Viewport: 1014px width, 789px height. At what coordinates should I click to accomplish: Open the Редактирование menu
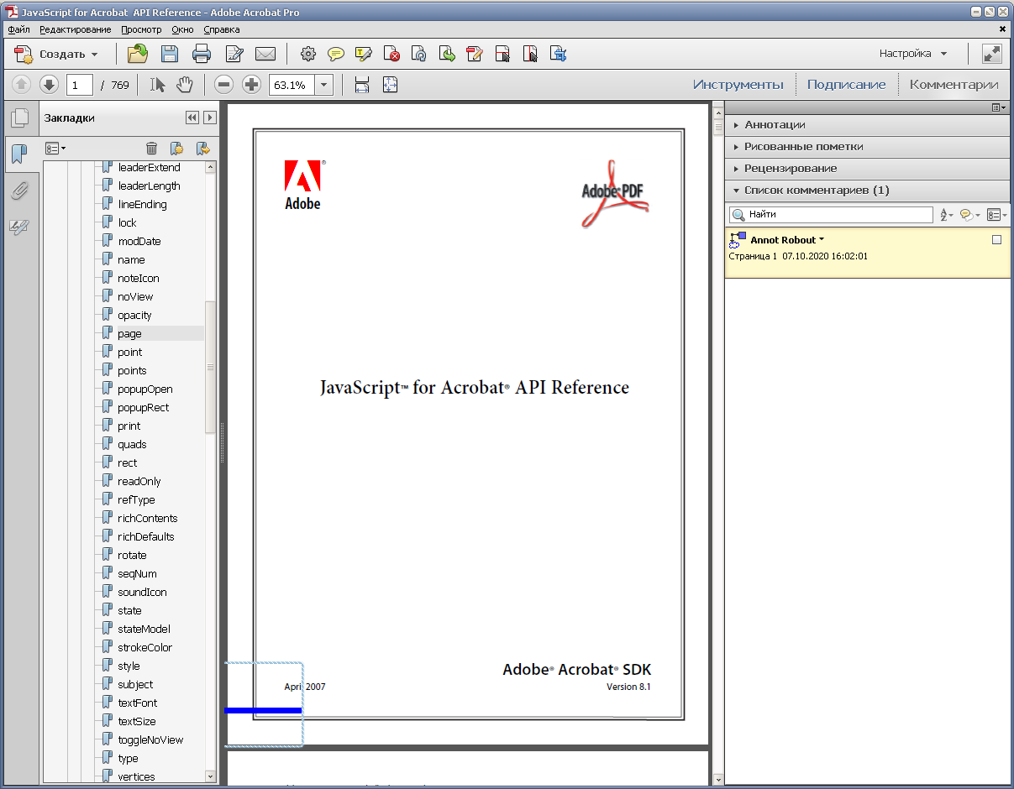[76, 29]
